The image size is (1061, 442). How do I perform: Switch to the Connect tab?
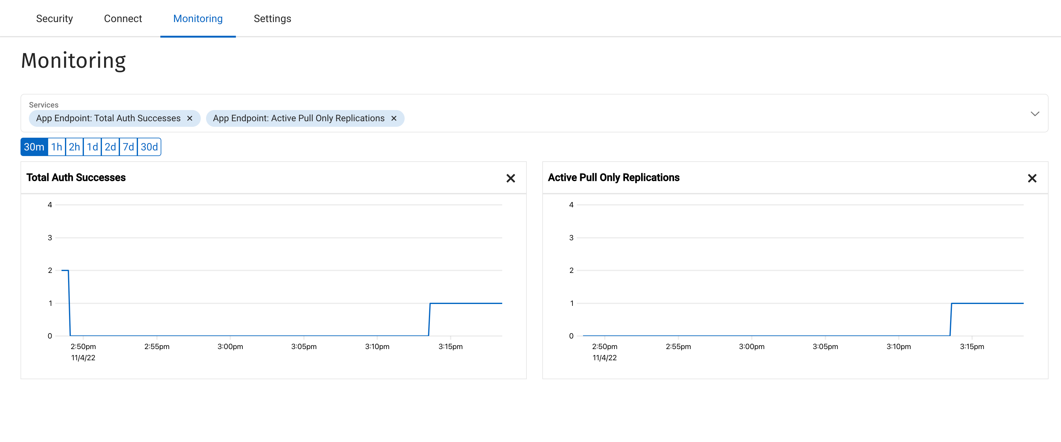click(123, 18)
